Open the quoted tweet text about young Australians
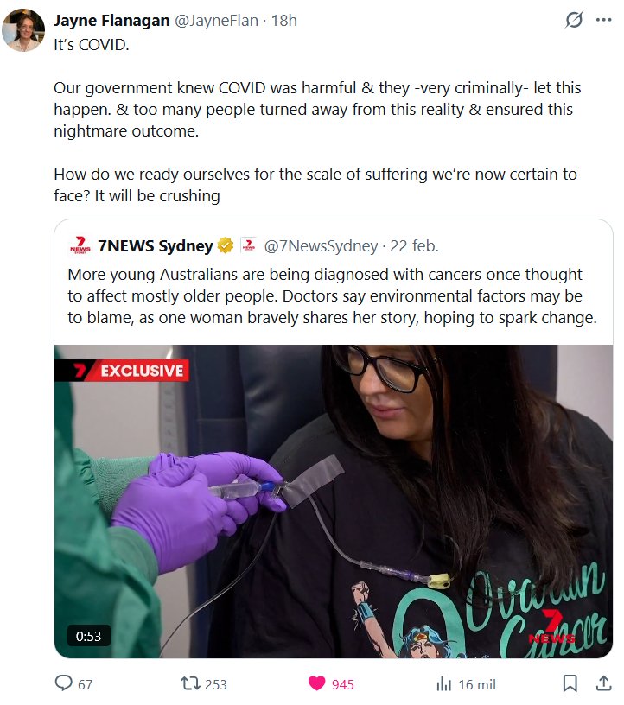The image size is (624, 705). pyautogui.click(x=333, y=295)
